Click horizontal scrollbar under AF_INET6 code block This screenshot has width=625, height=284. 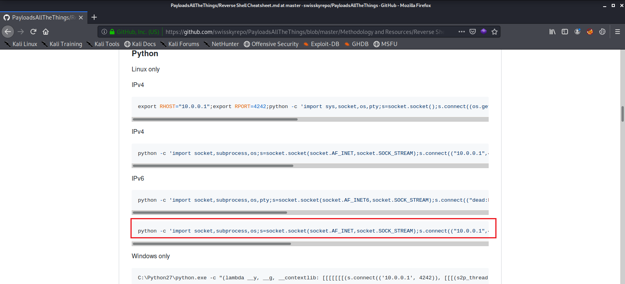point(210,213)
